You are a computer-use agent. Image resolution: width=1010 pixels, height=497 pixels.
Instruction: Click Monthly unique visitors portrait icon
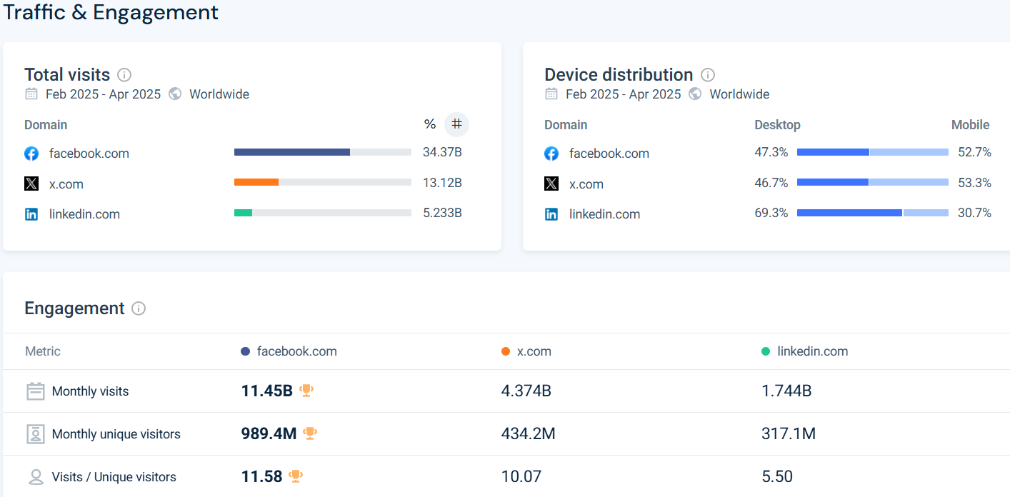tap(36, 434)
